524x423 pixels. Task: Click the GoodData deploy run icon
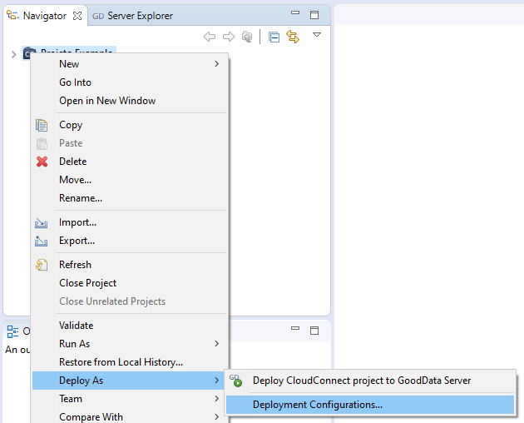[x=236, y=381]
